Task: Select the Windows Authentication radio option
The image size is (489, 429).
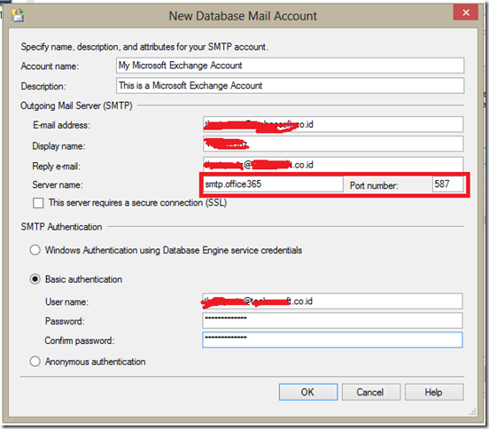Action: [x=35, y=250]
